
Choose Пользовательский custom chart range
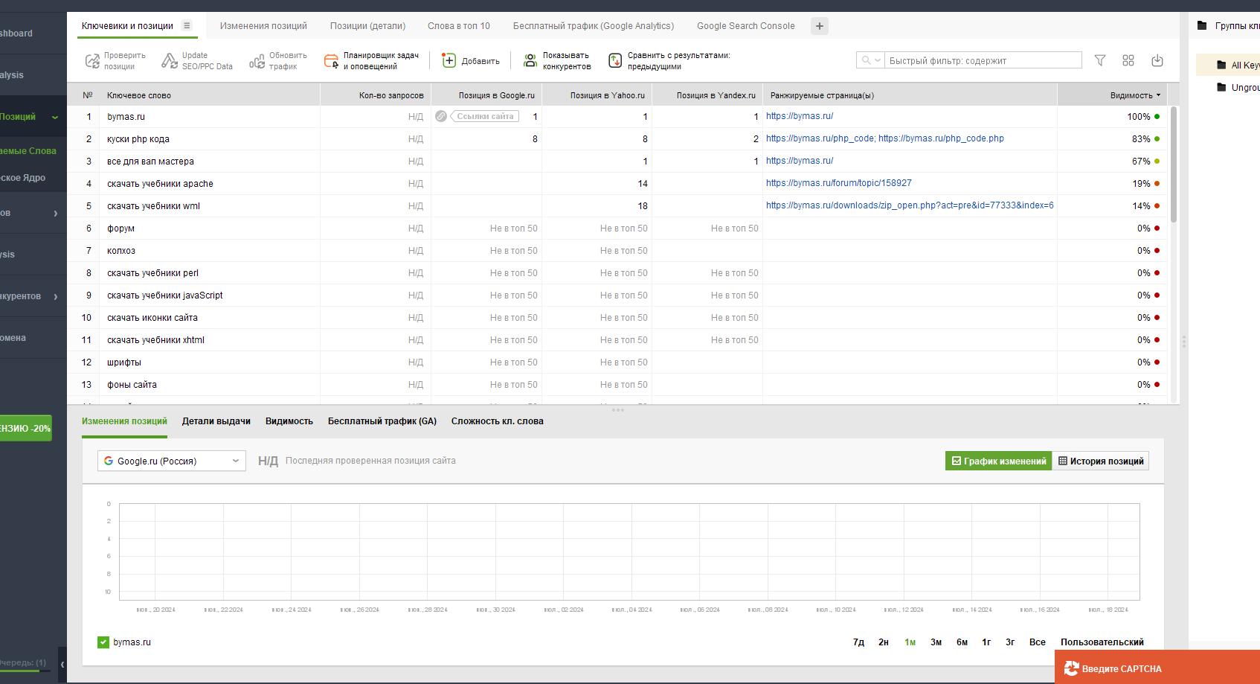(1102, 642)
